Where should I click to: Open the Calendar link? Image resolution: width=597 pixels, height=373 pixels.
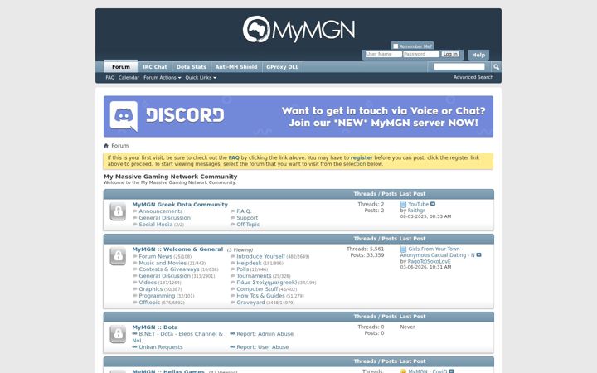click(129, 78)
